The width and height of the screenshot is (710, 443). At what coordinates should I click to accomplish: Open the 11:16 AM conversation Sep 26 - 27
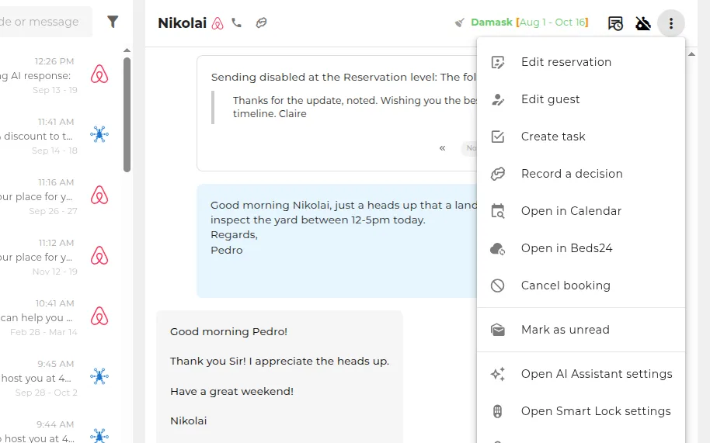click(59, 196)
